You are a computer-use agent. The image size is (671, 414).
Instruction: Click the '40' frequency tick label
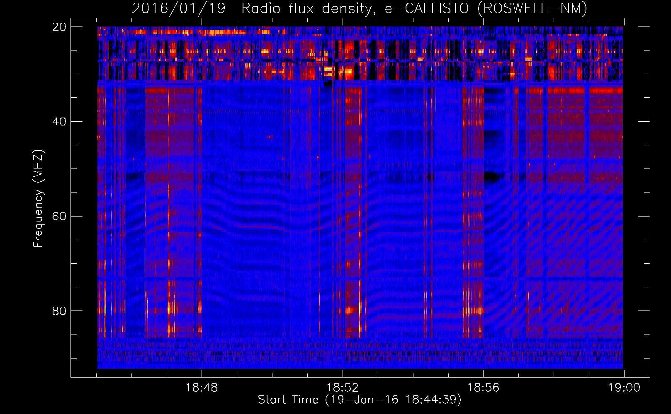point(59,122)
